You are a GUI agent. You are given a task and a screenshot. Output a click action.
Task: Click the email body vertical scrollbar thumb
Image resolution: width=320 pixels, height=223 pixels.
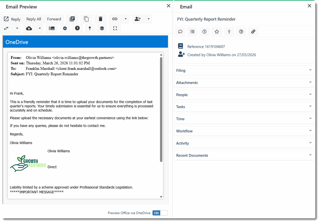161,109
